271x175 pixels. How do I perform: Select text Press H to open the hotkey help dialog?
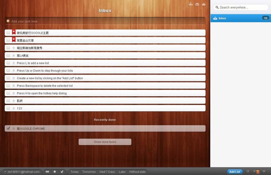(x=41, y=93)
